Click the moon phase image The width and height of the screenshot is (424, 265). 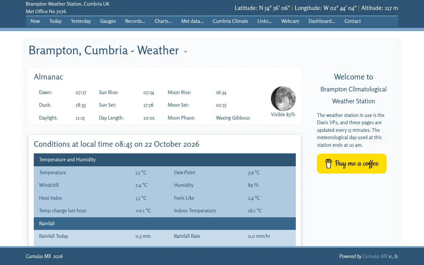[283, 98]
